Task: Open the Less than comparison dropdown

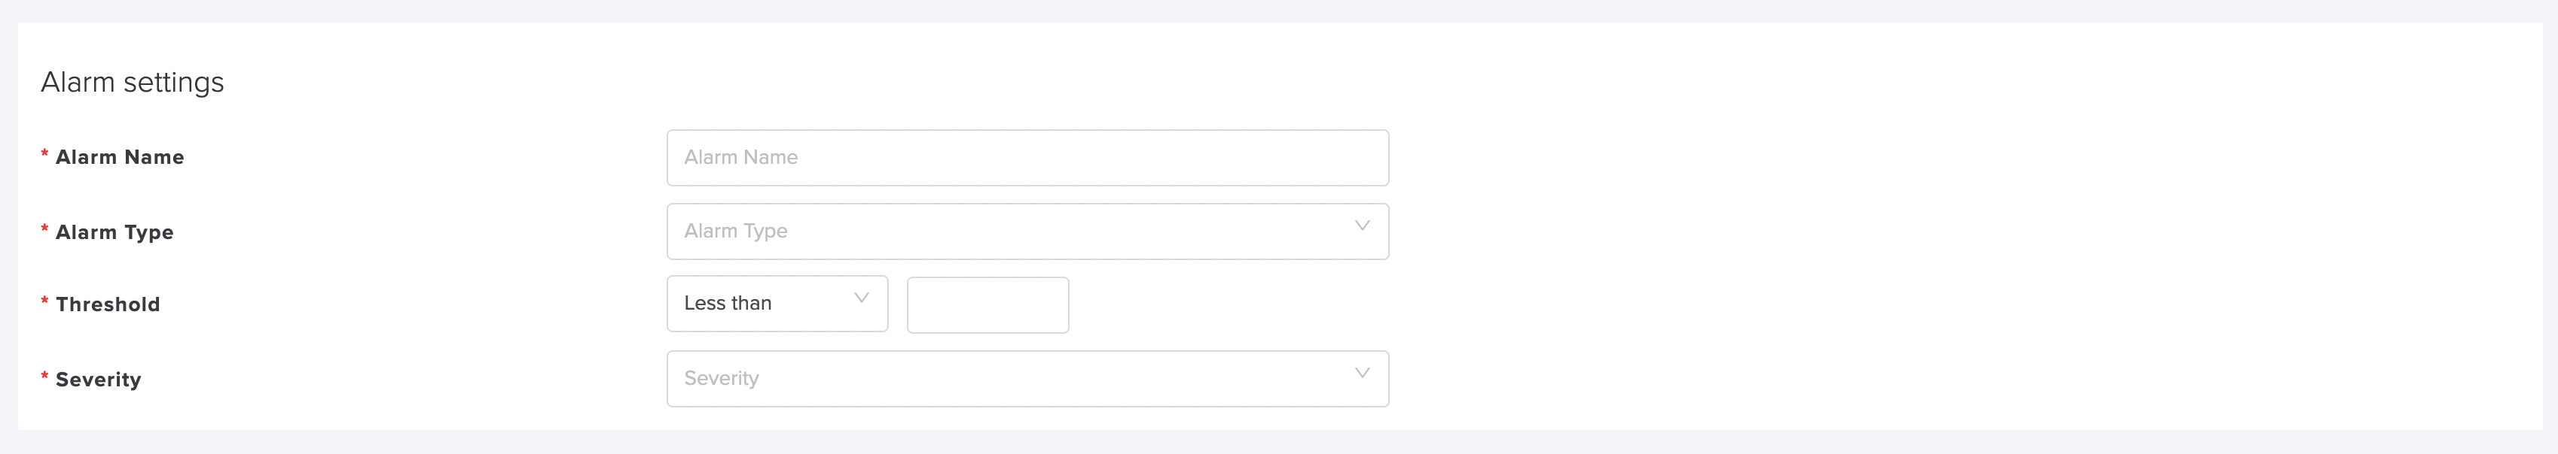Action: 777,304
